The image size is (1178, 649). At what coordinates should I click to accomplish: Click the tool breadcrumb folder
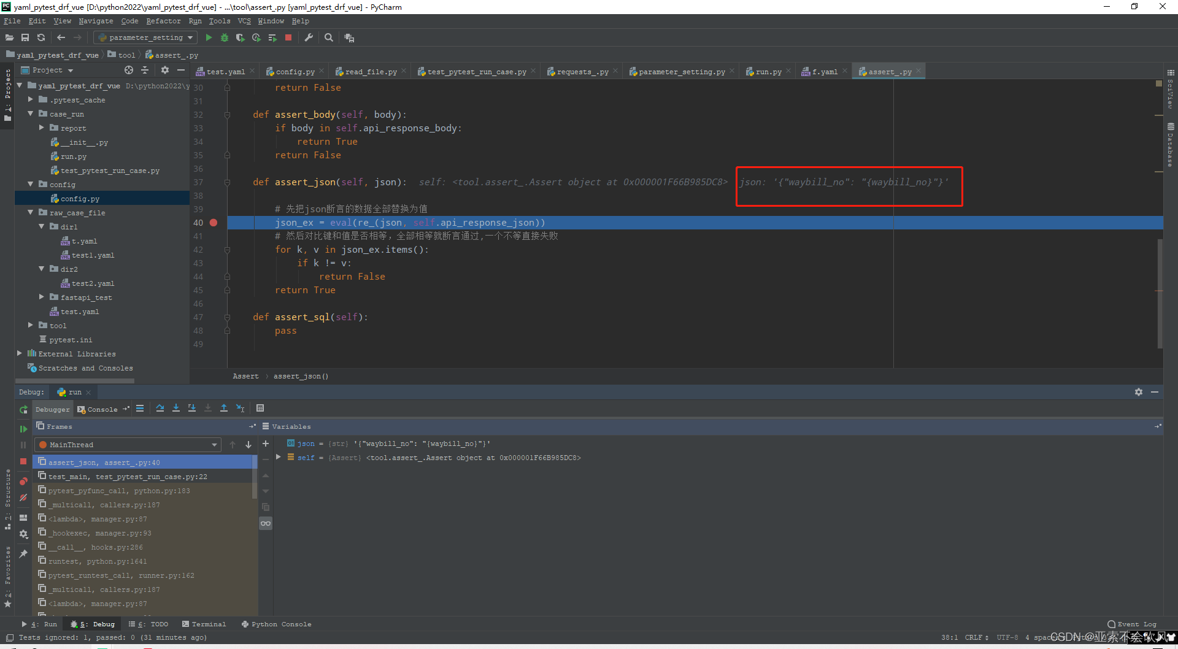[121, 55]
